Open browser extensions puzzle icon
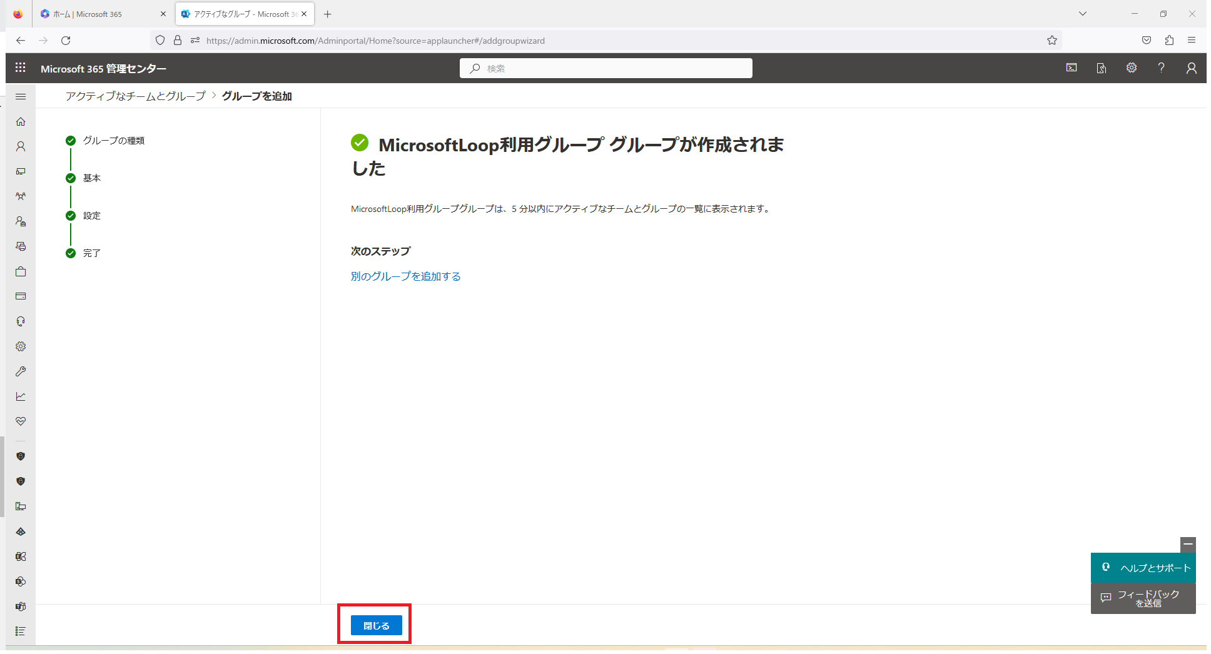The height and width of the screenshot is (654, 1211). click(1169, 41)
